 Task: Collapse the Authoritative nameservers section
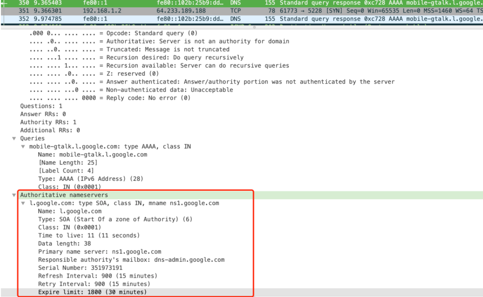14,195
